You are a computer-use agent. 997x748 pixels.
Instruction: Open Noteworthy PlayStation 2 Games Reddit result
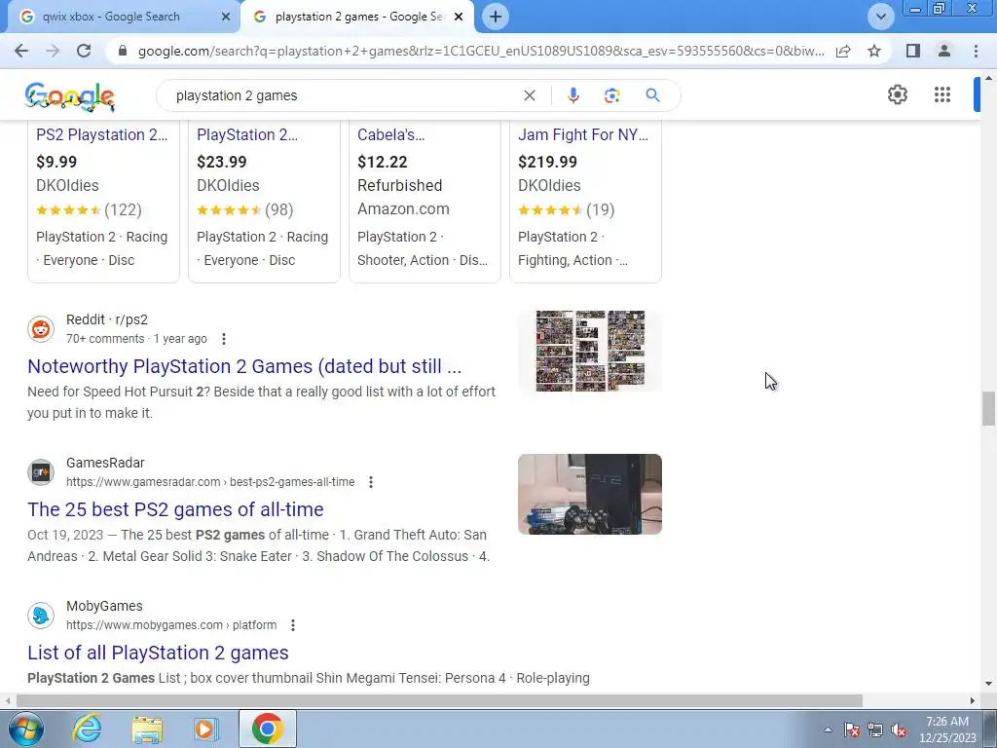pyautogui.click(x=244, y=366)
